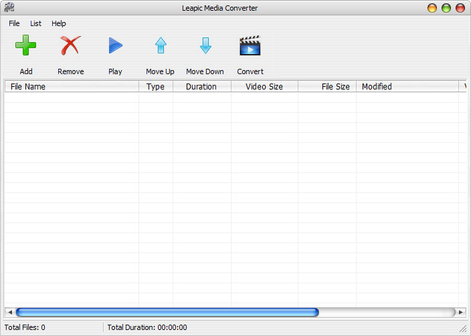Sort by Duration column header
This screenshot has width=471, height=336.
(x=202, y=86)
